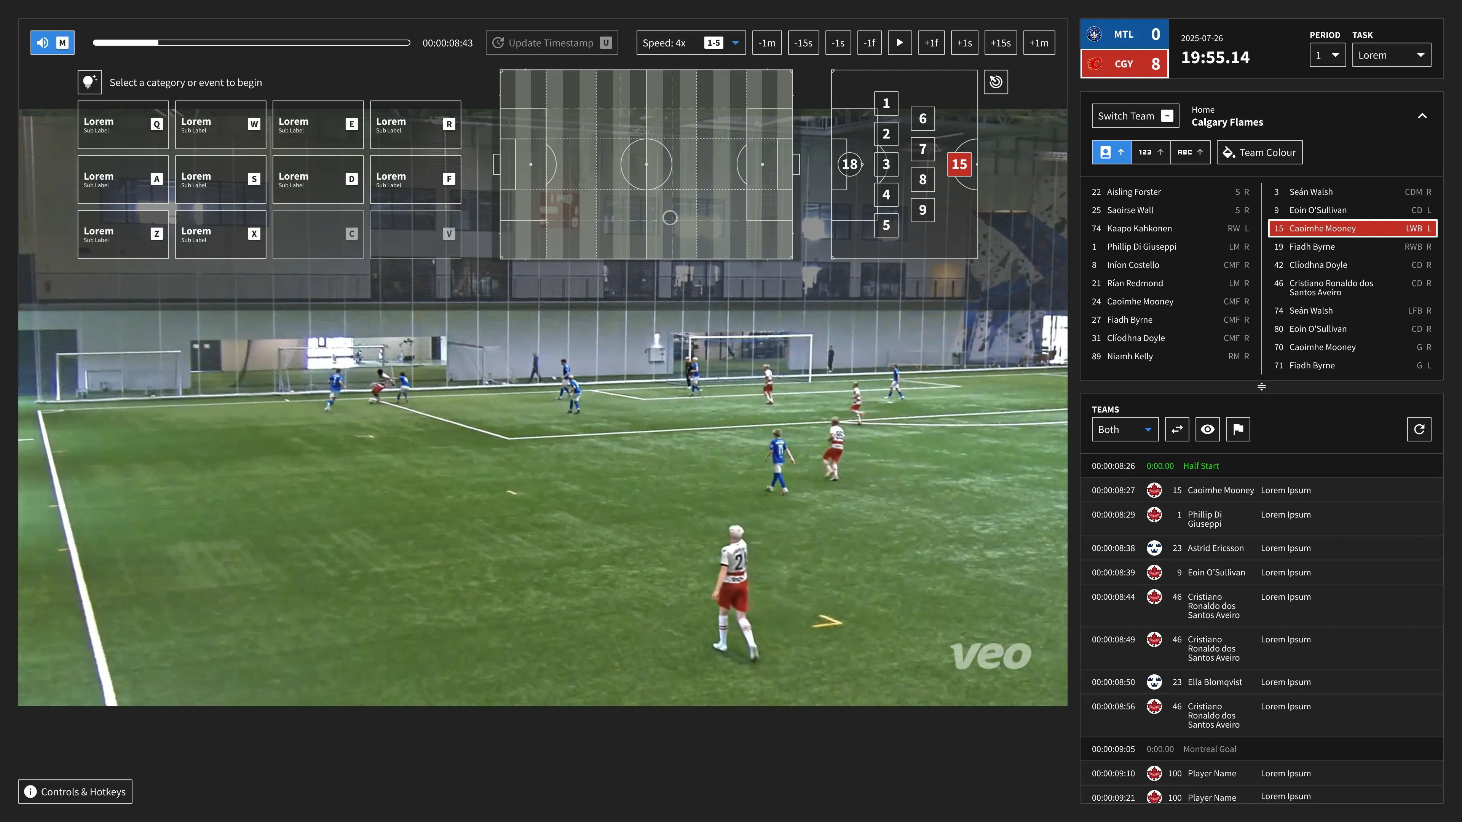The height and width of the screenshot is (822, 1462).
Task: Play the video
Action: [x=900, y=43]
